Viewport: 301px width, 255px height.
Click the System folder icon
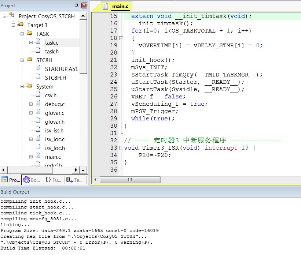[29, 86]
